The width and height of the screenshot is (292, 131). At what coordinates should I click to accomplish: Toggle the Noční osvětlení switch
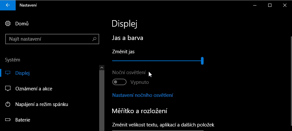tap(119, 82)
